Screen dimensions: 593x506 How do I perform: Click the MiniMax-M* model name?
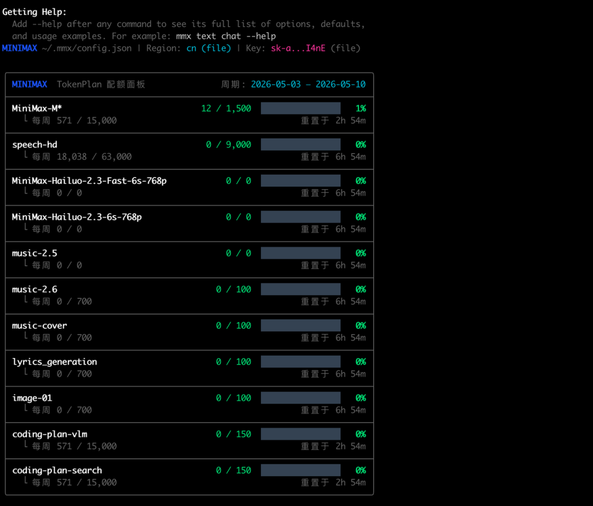point(37,109)
